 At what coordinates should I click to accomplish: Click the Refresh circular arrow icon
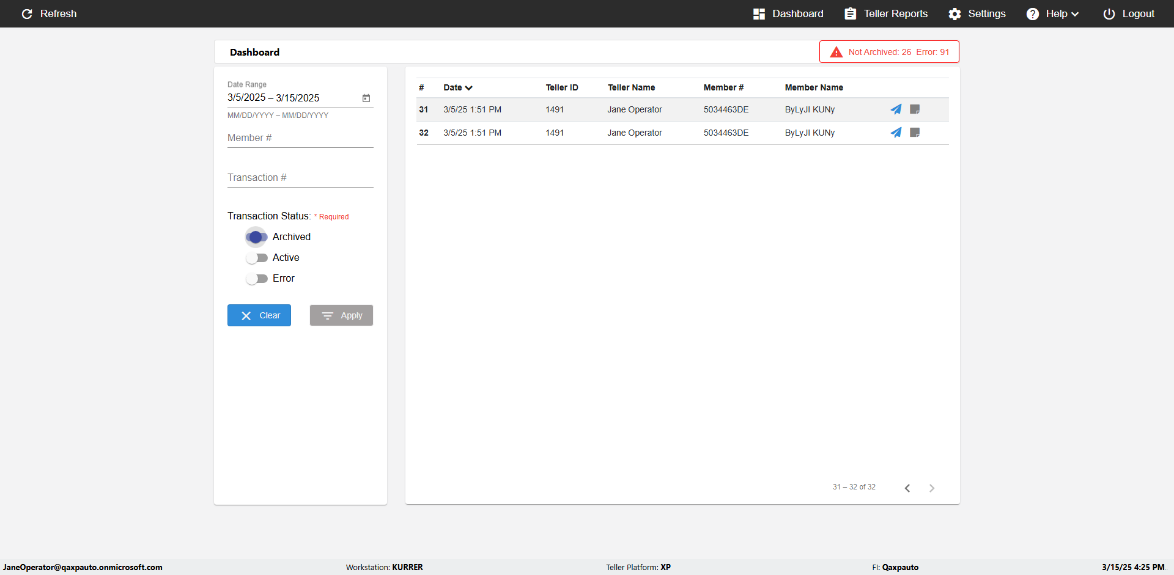click(x=27, y=13)
